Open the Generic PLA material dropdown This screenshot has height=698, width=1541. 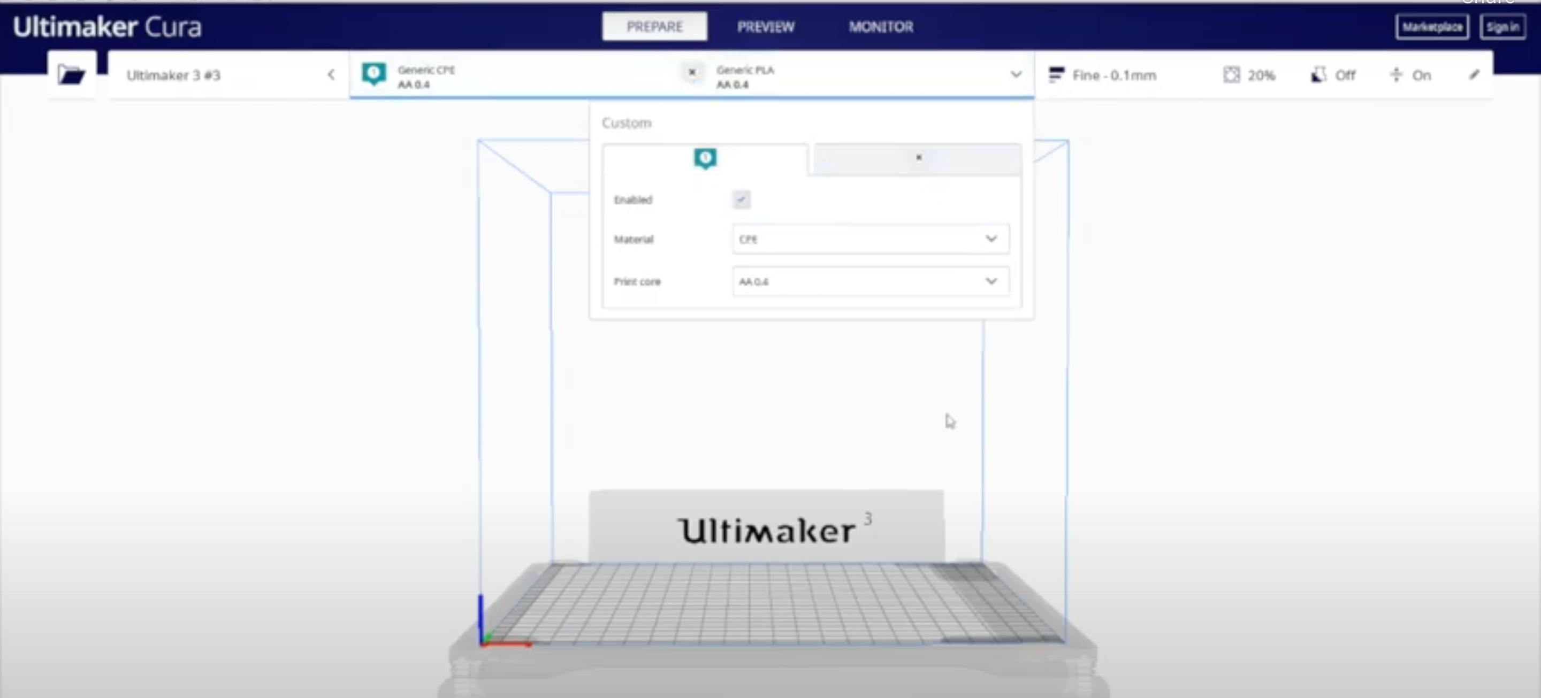pos(1016,75)
